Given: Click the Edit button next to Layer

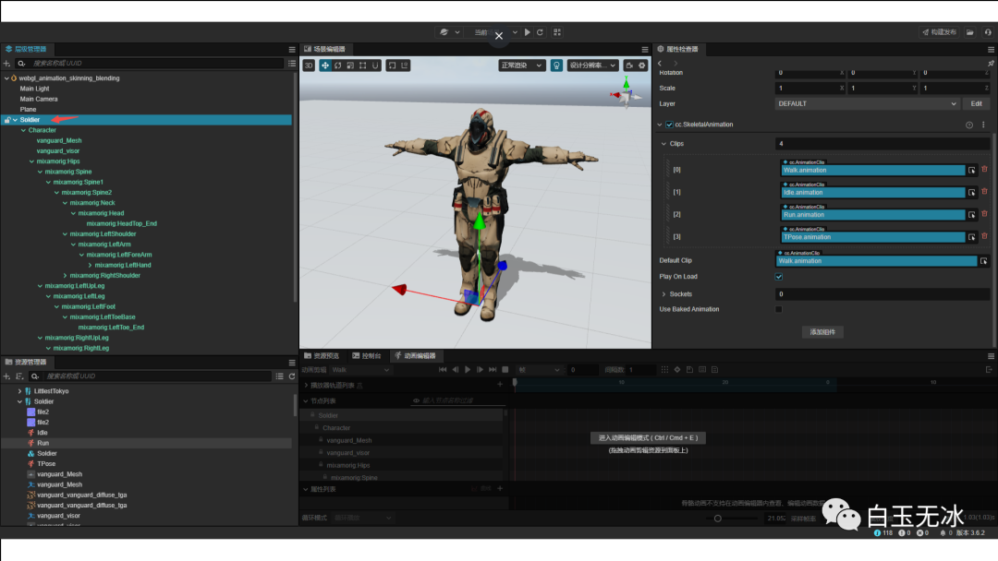Looking at the screenshot, I should click(x=976, y=104).
